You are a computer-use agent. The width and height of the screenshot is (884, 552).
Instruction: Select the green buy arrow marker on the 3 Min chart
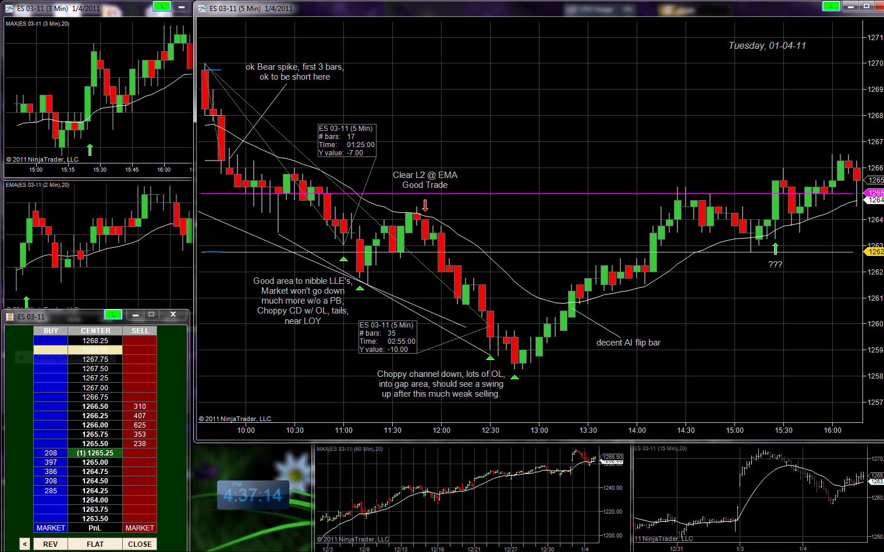(x=90, y=149)
